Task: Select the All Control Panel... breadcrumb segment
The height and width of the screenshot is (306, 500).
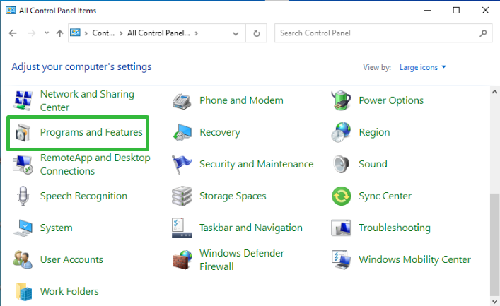Action: click(158, 33)
